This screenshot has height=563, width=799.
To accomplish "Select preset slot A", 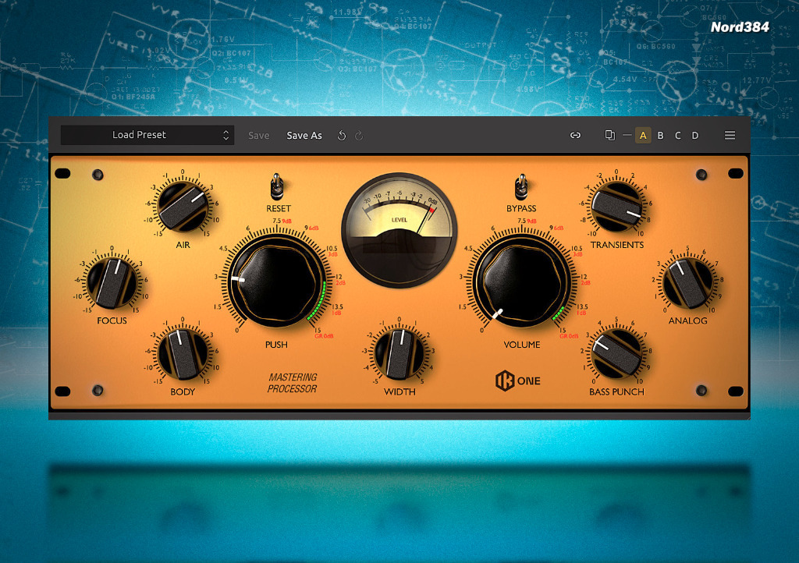I will (x=643, y=136).
